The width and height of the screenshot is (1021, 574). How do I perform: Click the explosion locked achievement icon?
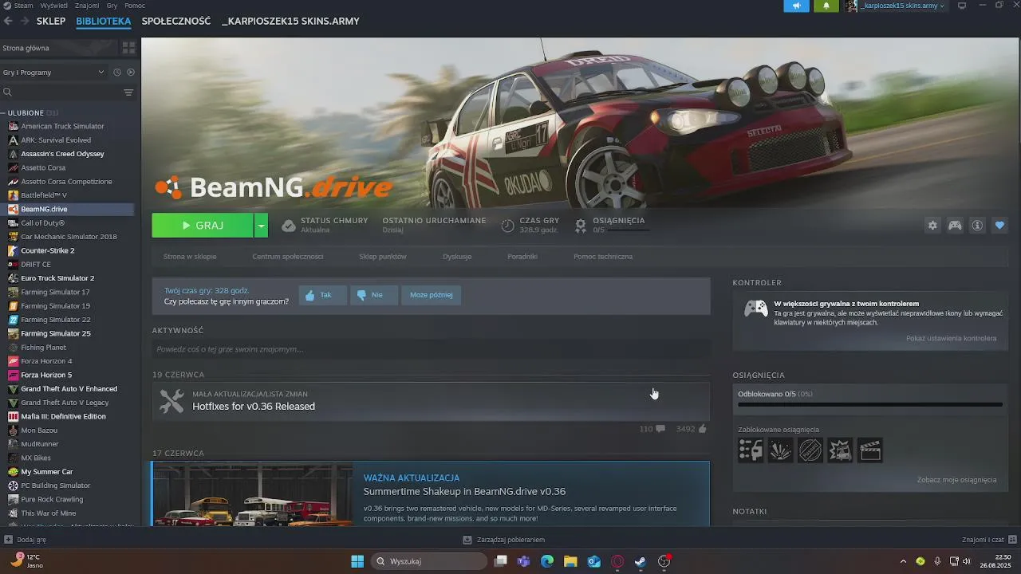780,450
